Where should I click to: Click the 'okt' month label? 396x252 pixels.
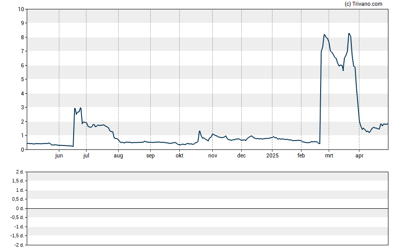pos(179,156)
